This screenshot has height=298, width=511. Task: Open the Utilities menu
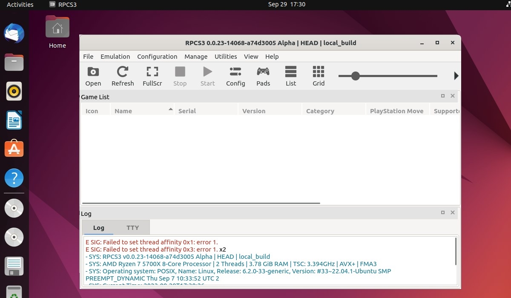(226, 57)
